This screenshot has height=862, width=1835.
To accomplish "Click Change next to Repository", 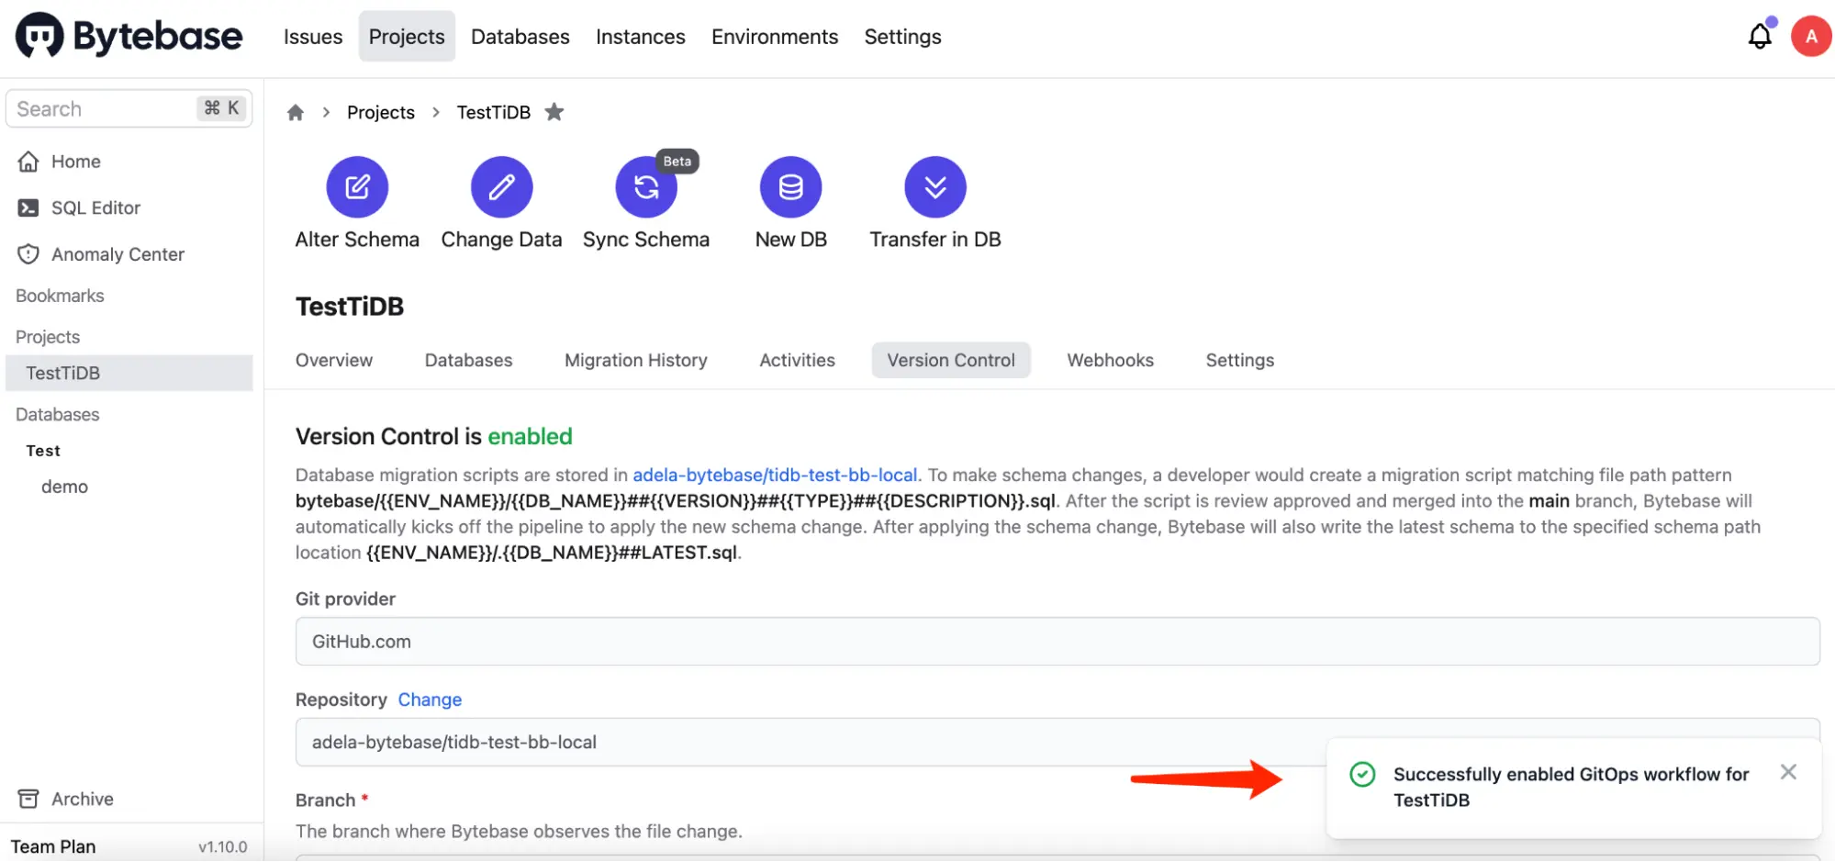I will [430, 700].
